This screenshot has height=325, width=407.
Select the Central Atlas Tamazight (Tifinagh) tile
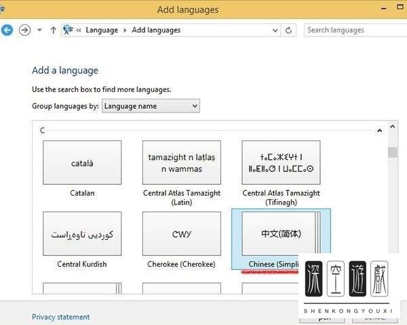tap(281, 162)
